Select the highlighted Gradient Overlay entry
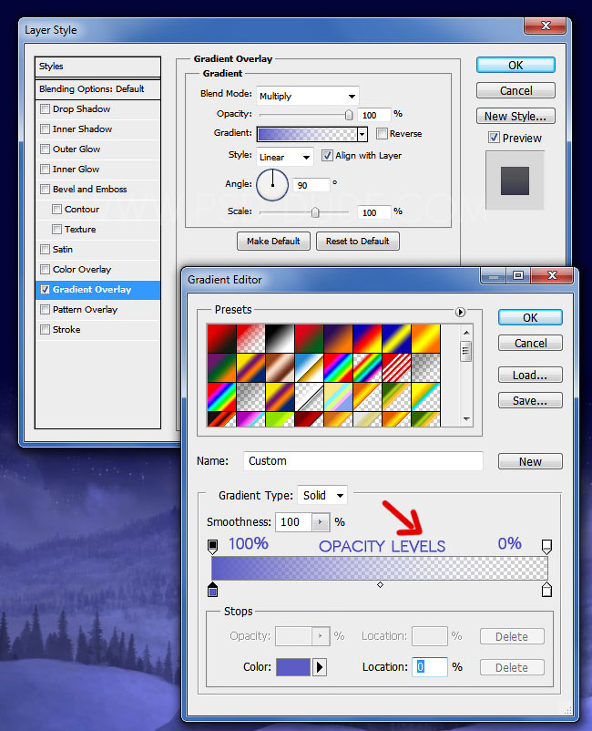The height and width of the screenshot is (731, 592). (x=97, y=290)
